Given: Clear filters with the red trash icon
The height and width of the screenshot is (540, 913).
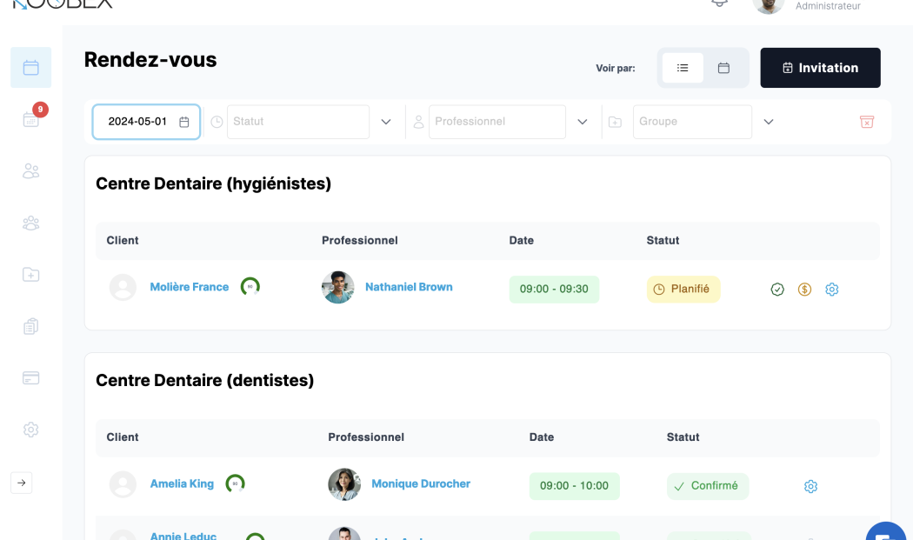Looking at the screenshot, I should point(867,122).
